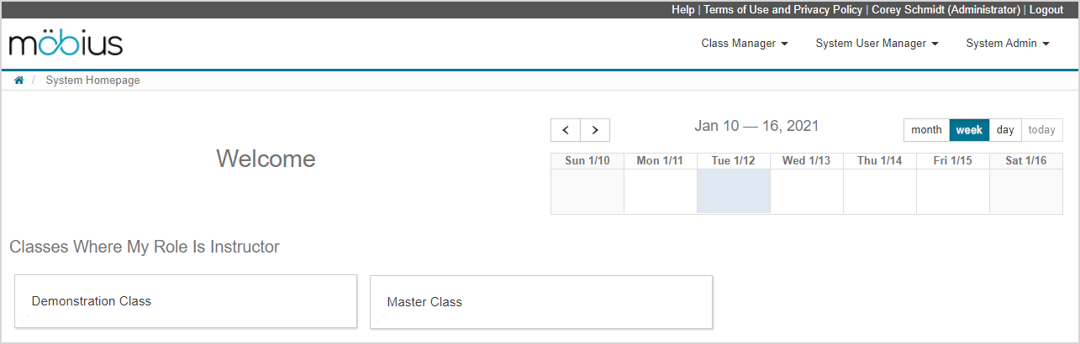Open Terms of Use and Privacy Policy
1080x344 pixels.
coord(782,9)
